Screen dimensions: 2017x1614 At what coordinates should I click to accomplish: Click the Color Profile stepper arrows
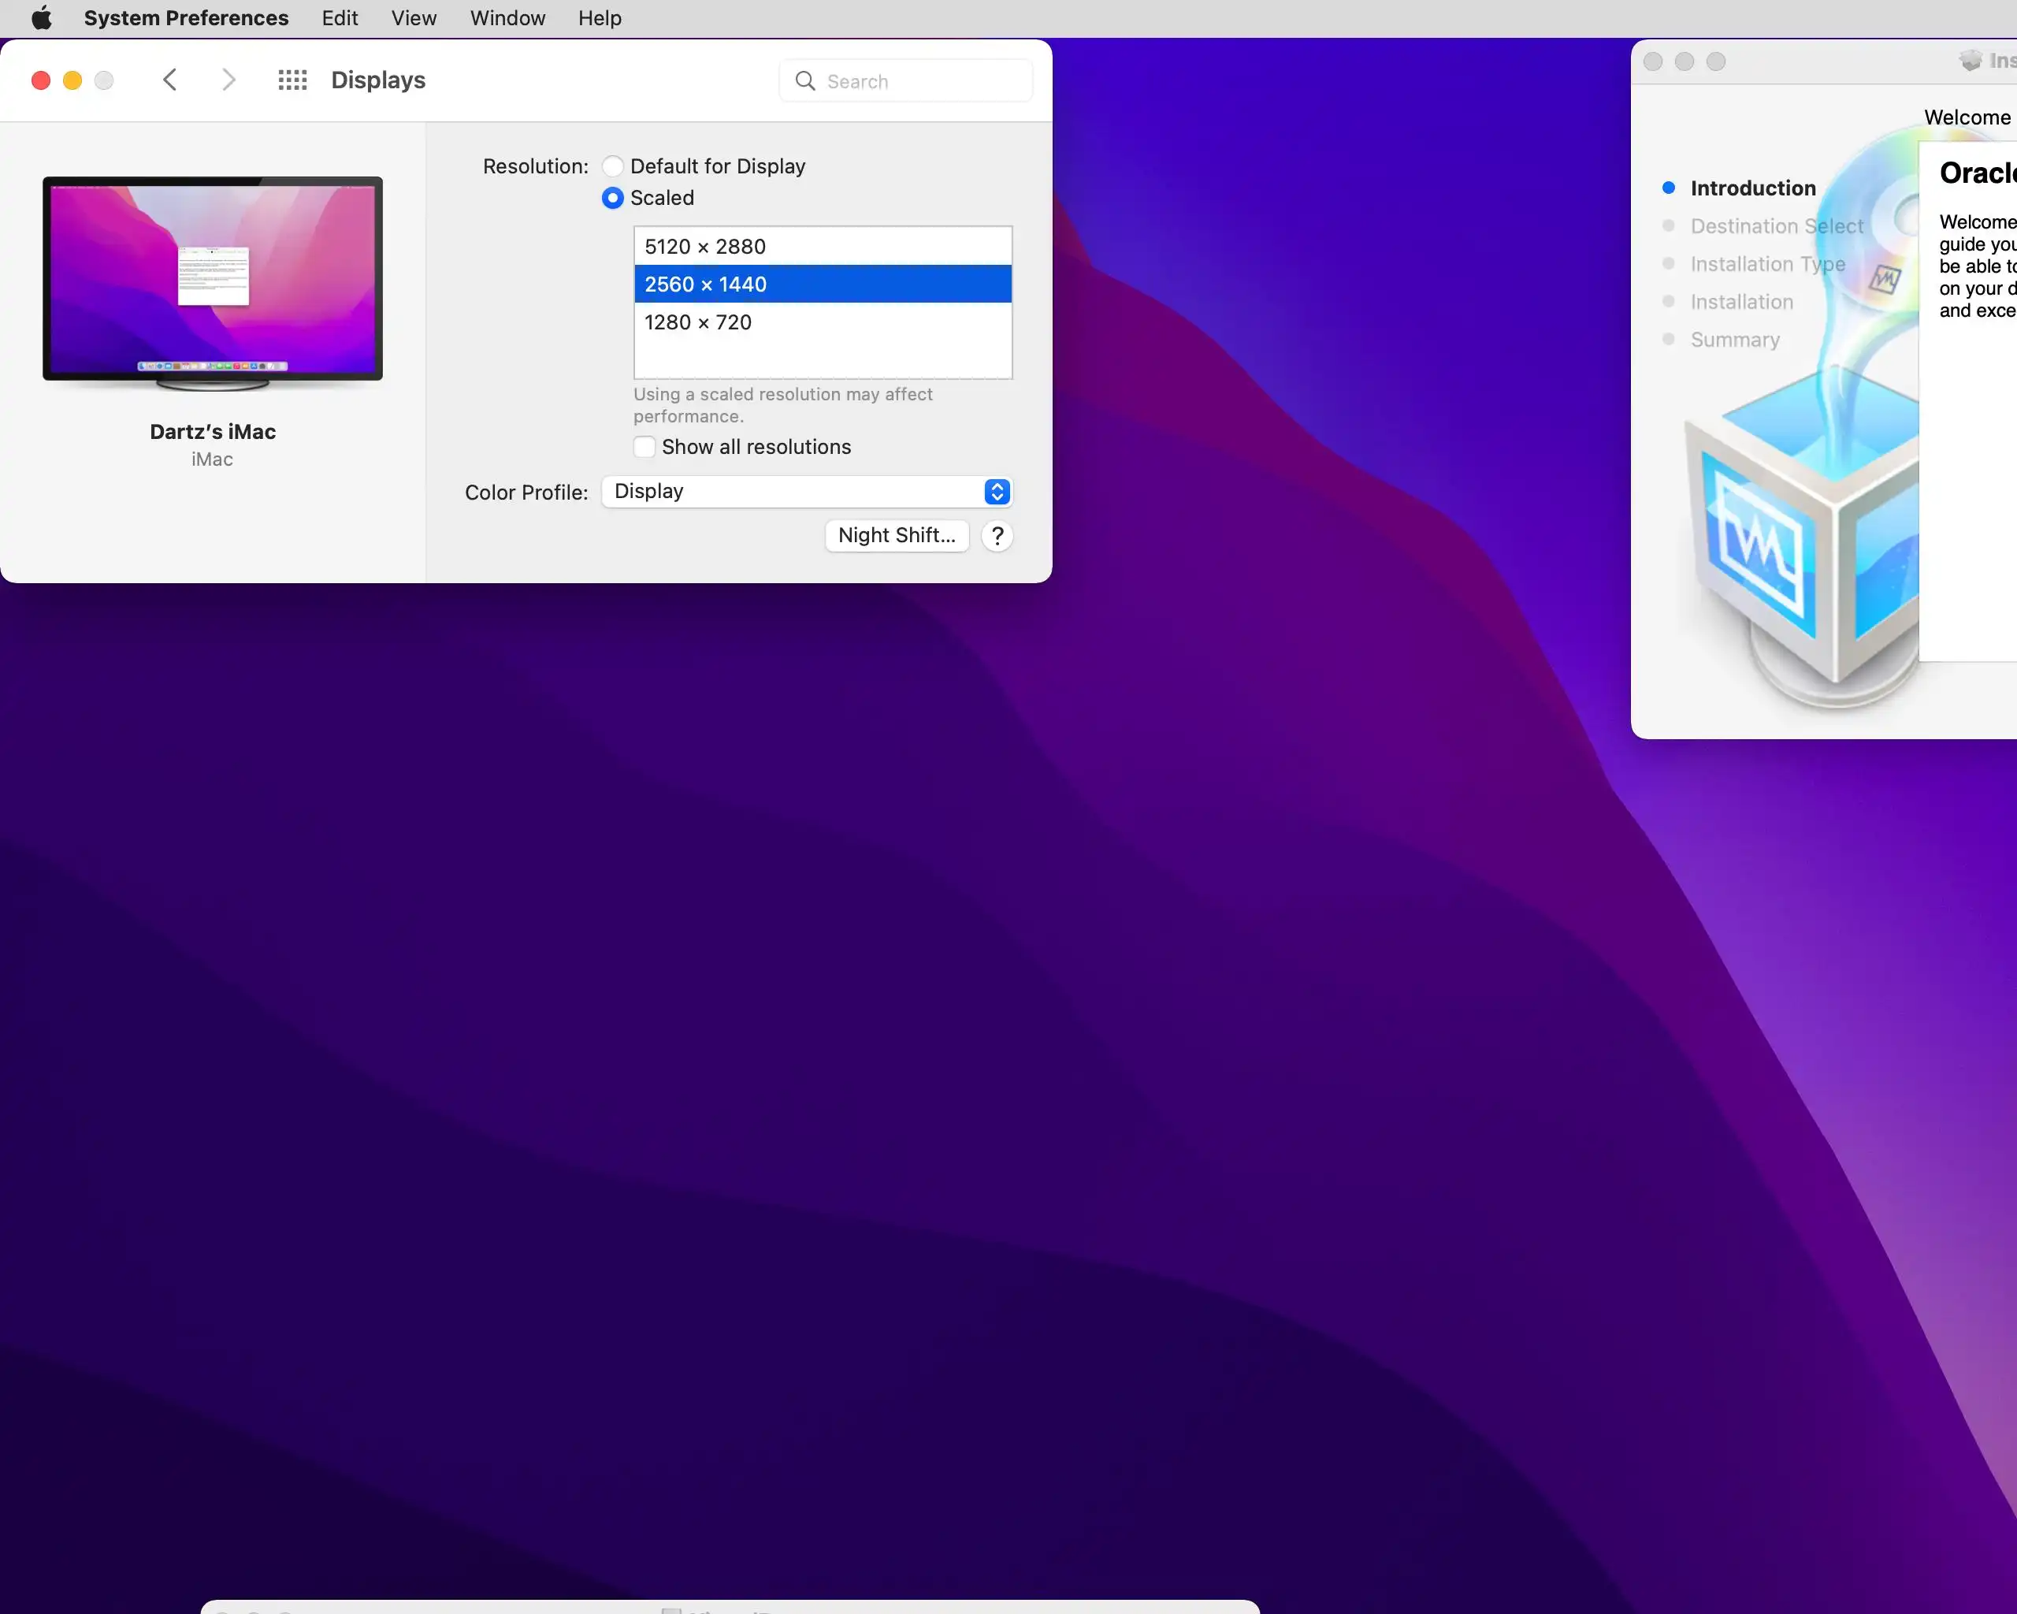click(997, 492)
